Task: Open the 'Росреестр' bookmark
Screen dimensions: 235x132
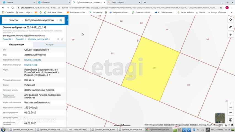Action: 96,12
